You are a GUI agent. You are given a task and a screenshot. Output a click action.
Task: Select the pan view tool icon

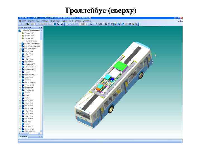point(97,24)
